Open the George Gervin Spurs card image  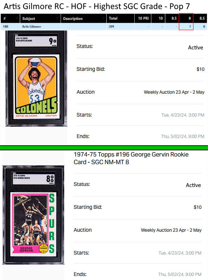(33, 215)
